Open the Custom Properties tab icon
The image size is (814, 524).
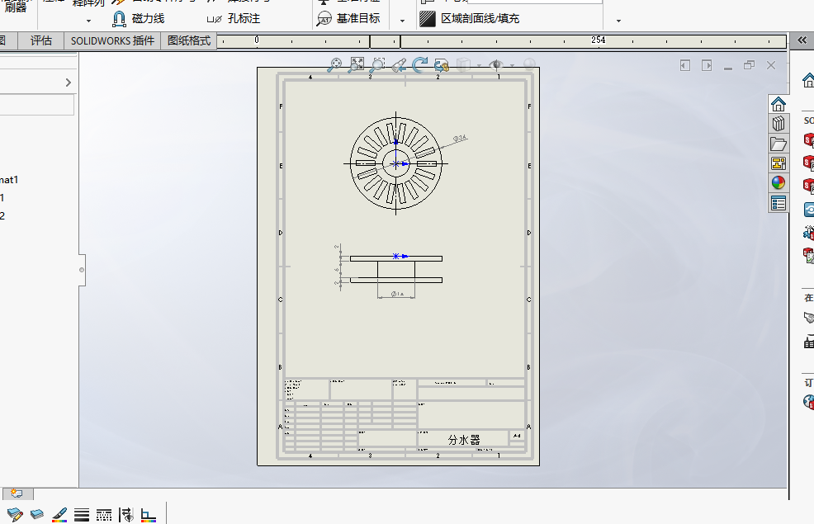pyautogui.click(x=779, y=203)
